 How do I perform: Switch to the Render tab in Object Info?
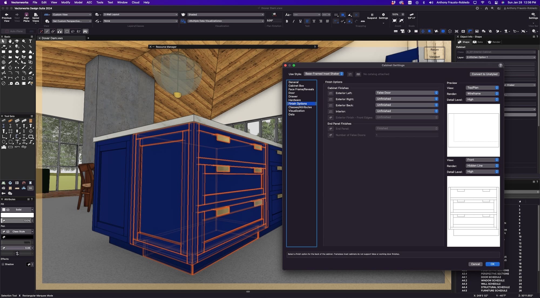pyautogui.click(x=494, y=42)
